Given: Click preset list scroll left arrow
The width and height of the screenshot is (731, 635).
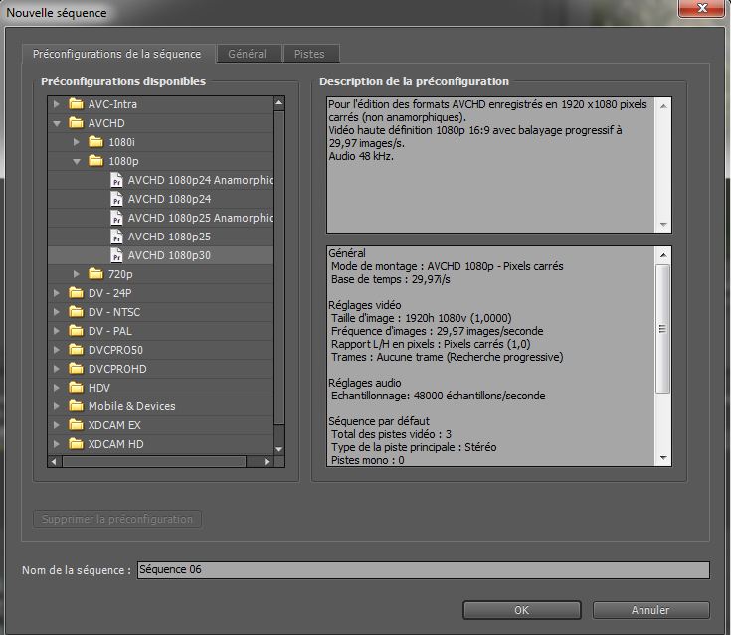Looking at the screenshot, I should click(54, 462).
